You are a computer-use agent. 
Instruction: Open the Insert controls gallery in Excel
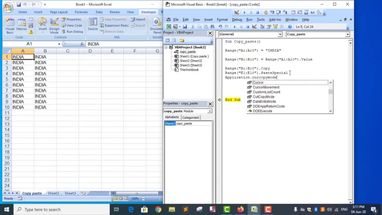click(x=42, y=25)
